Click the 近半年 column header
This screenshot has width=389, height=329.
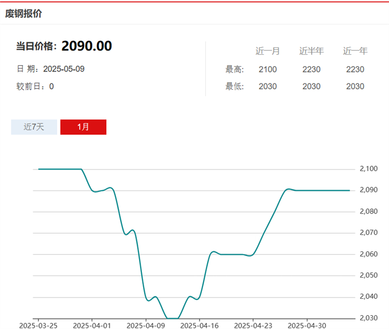311,51
